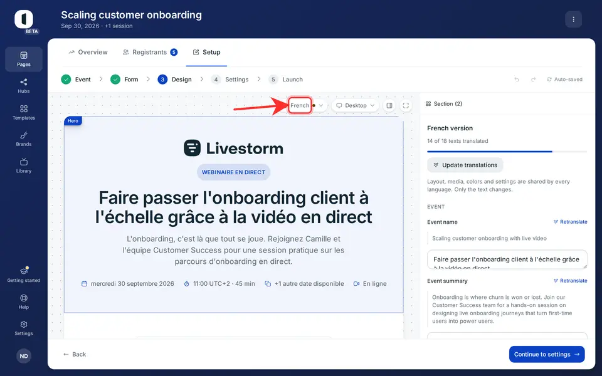Click the Auto-saved status

pos(564,80)
